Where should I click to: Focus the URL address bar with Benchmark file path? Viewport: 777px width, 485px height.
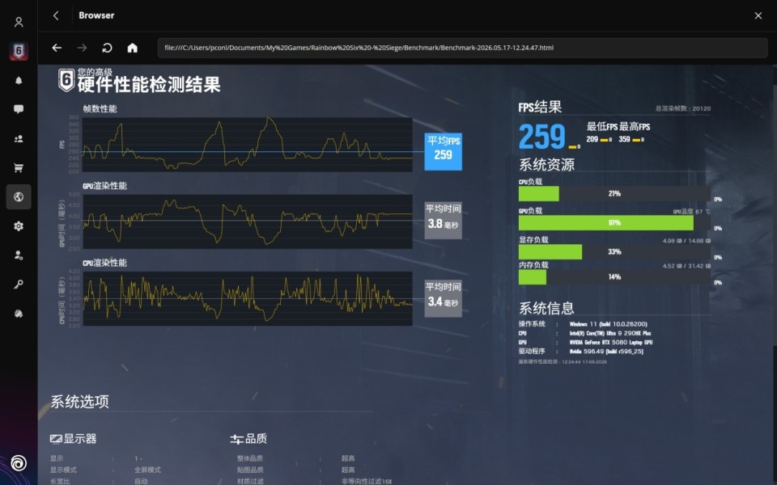[462, 48]
